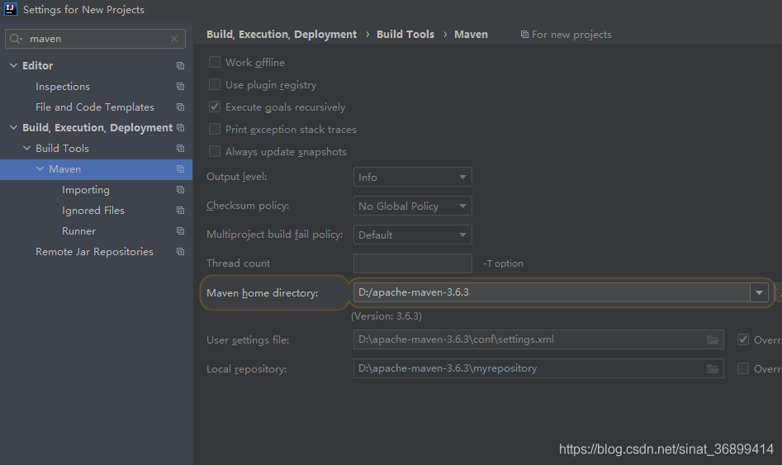Click the IntelliJ IDEA logo in title bar

[10, 9]
